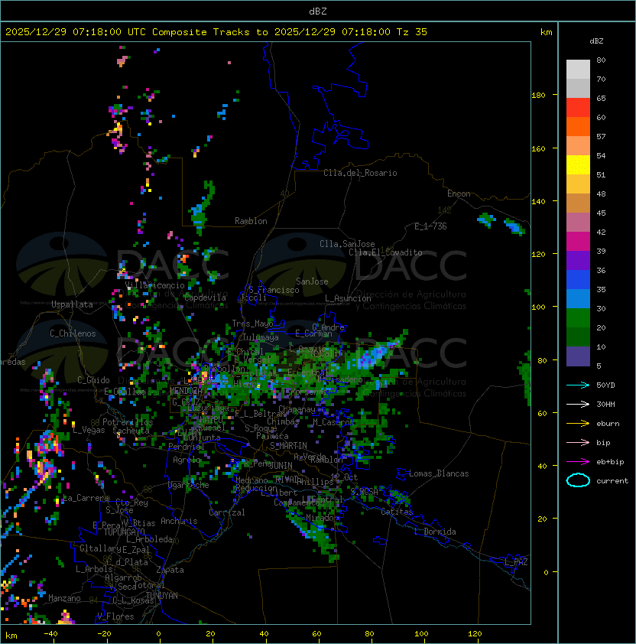The image size is (636, 644).
Task: Click the TUNUYAN label
Action: pos(162,596)
